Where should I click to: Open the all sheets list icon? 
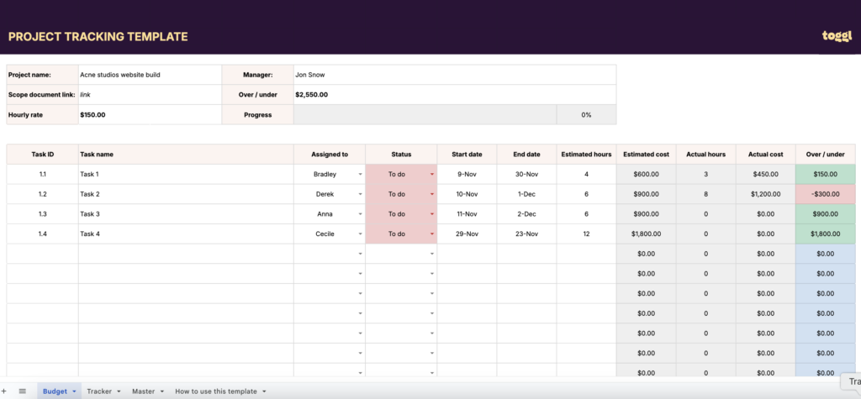23,391
